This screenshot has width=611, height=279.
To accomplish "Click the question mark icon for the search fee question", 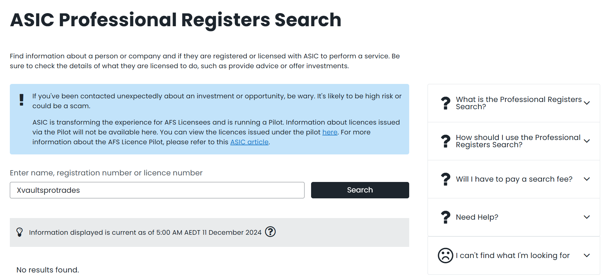I will click(x=446, y=179).
